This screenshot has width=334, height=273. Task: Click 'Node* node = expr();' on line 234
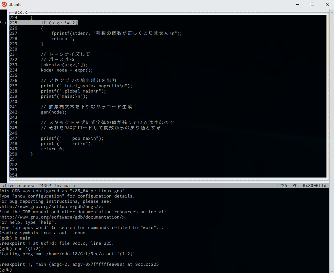click(67, 70)
